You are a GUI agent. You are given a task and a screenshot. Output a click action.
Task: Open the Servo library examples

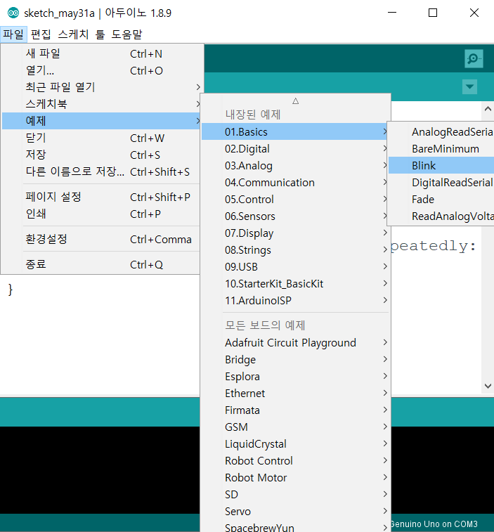pos(295,512)
